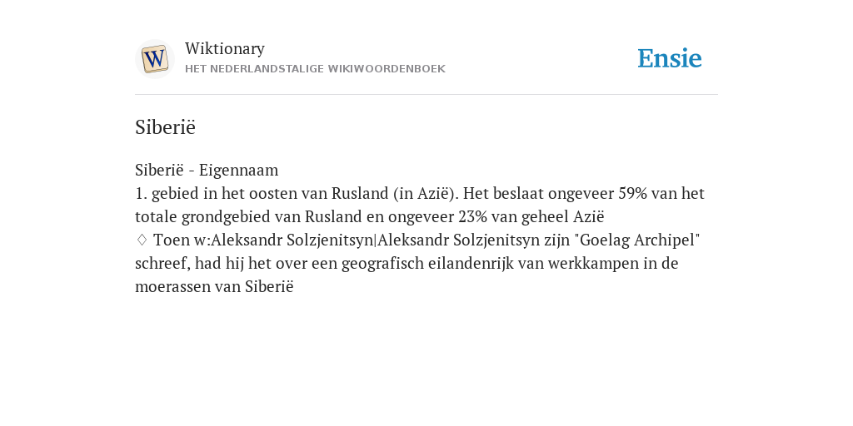Click the 'moerassen van Siberië' closing line
The height and width of the screenshot is (426, 853).
(x=214, y=286)
